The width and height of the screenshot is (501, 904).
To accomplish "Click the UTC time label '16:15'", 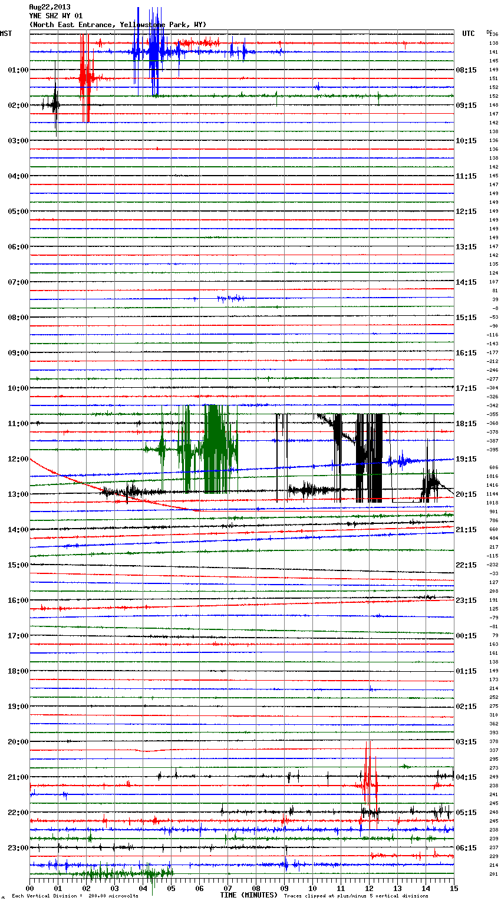I will (x=466, y=353).
